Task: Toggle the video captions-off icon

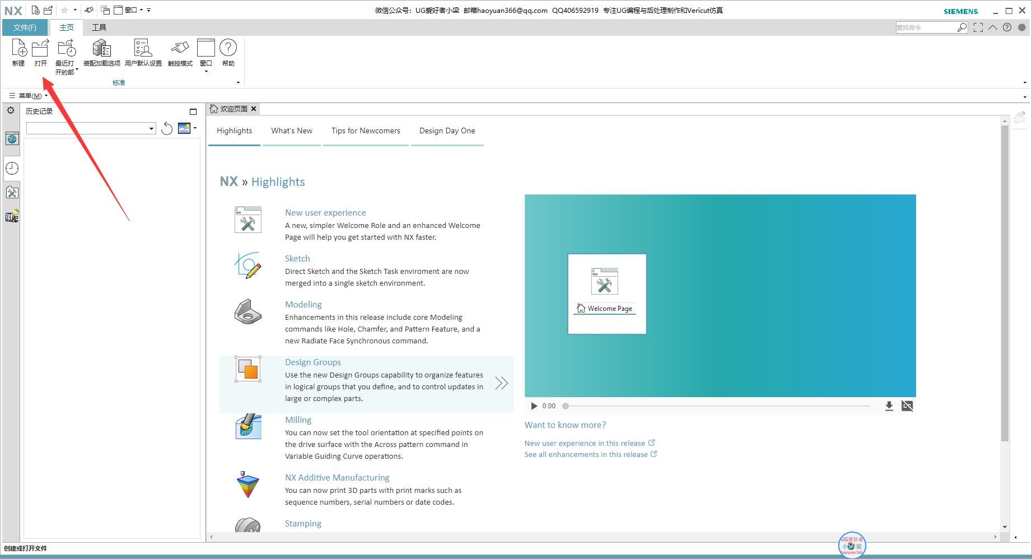Action: click(907, 406)
